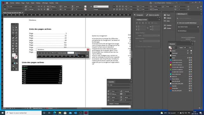Select the Eyedropper tool

click(x=16, y=49)
